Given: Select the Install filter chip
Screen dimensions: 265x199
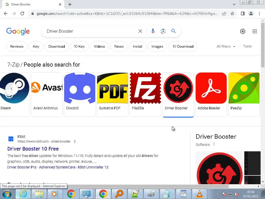Looking at the screenshot, I should pos(138,46).
